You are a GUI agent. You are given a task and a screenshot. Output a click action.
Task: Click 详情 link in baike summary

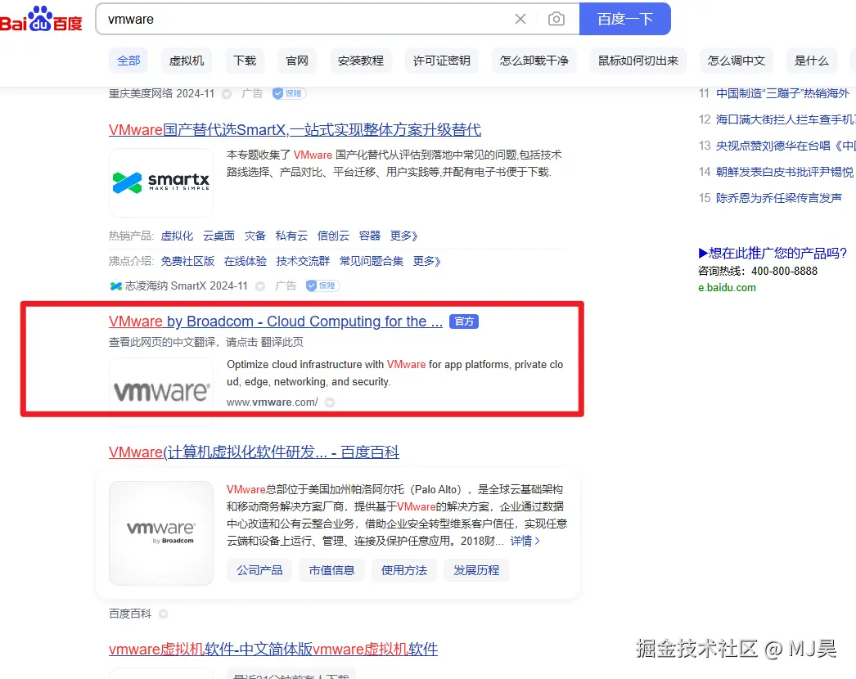525,541
